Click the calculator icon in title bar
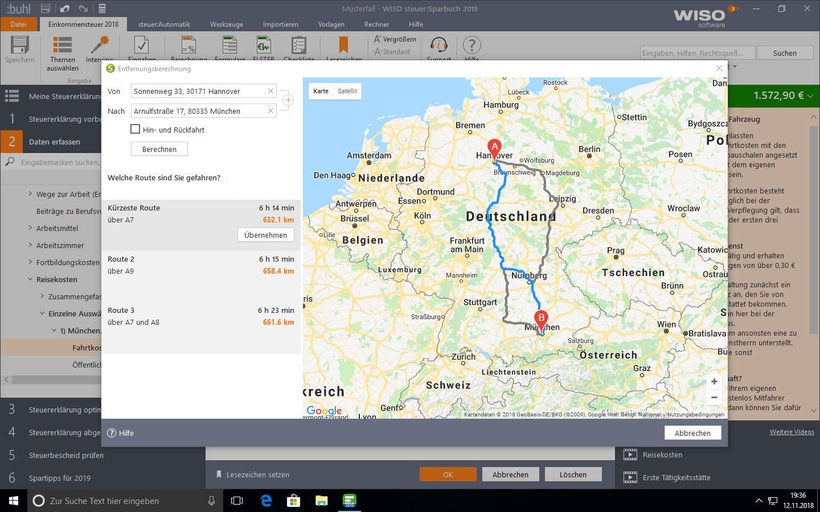 102,9
